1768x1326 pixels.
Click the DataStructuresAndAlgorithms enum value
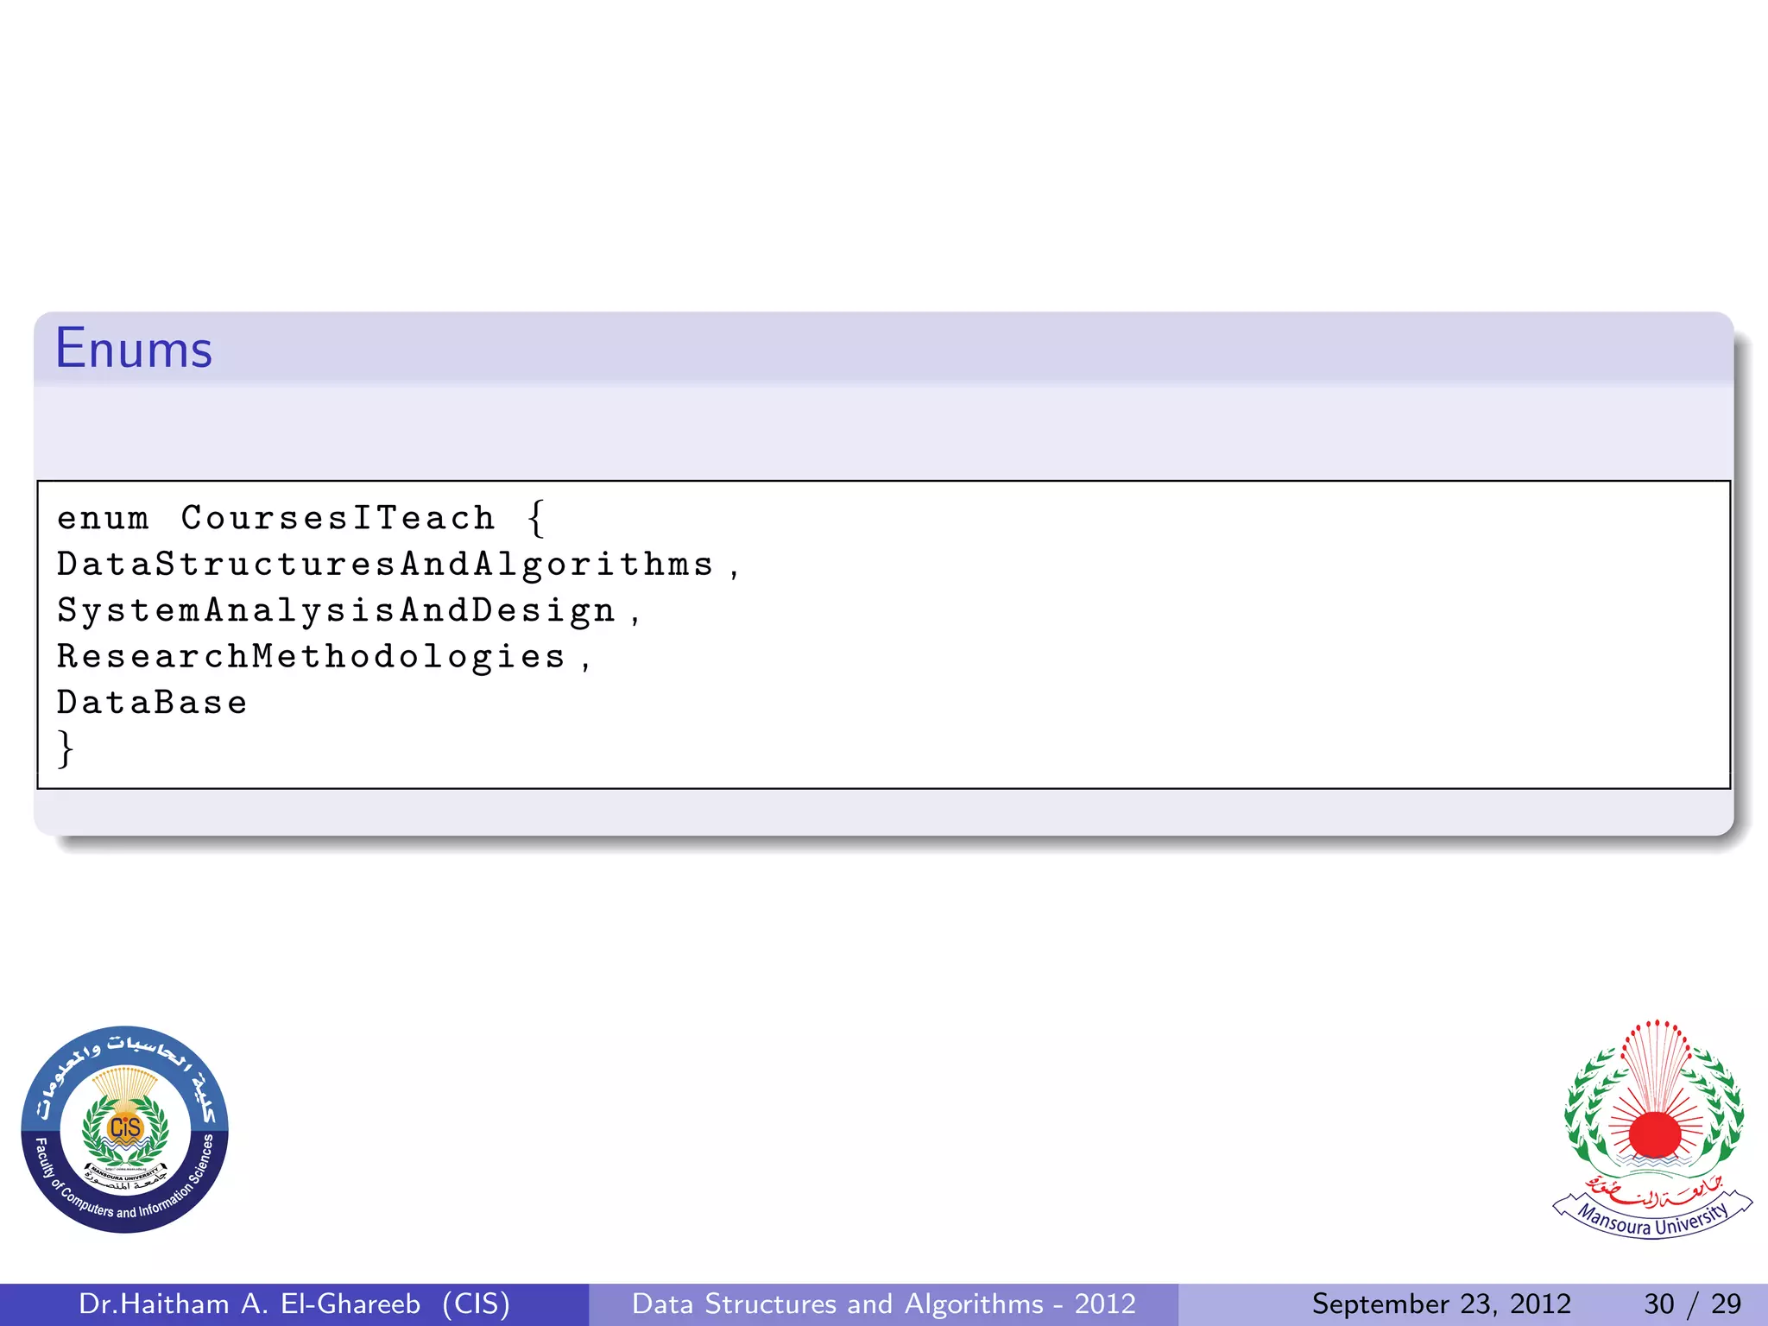coord(386,565)
